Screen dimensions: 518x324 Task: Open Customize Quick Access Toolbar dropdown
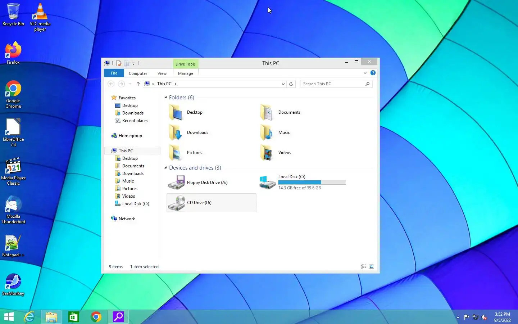[133, 64]
